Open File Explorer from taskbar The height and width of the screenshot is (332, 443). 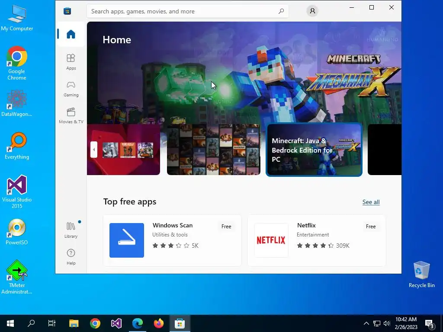74,323
